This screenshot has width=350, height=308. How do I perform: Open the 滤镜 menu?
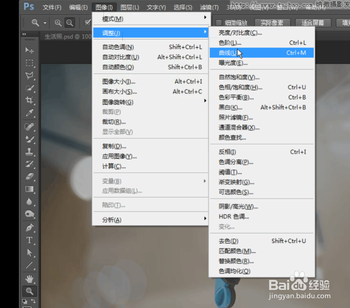click(209, 7)
